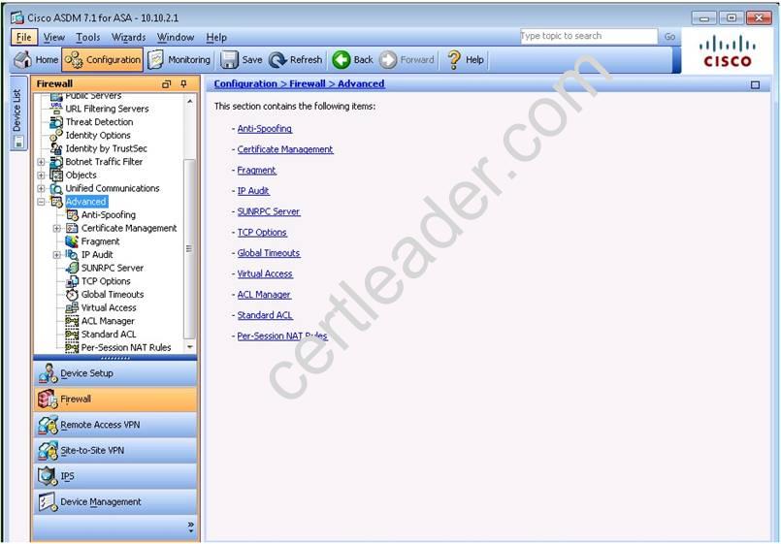This screenshot has height=544, width=781.
Task: Select Anti-Spoofing icon in the tree
Action: tap(72, 215)
